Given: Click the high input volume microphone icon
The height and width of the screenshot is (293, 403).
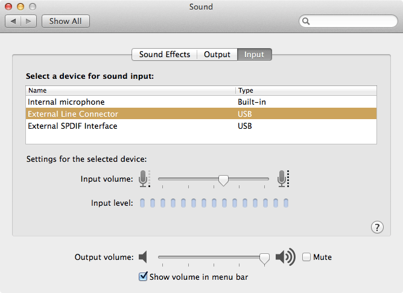Looking at the screenshot, I should click(283, 179).
